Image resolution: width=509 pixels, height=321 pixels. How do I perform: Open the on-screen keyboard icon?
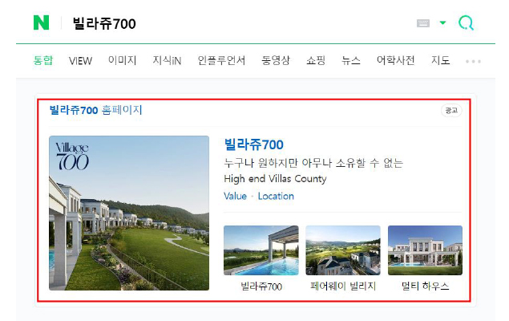tap(423, 23)
